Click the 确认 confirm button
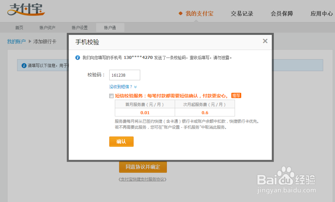Viewport: 335px width, 202px height. coord(121,141)
